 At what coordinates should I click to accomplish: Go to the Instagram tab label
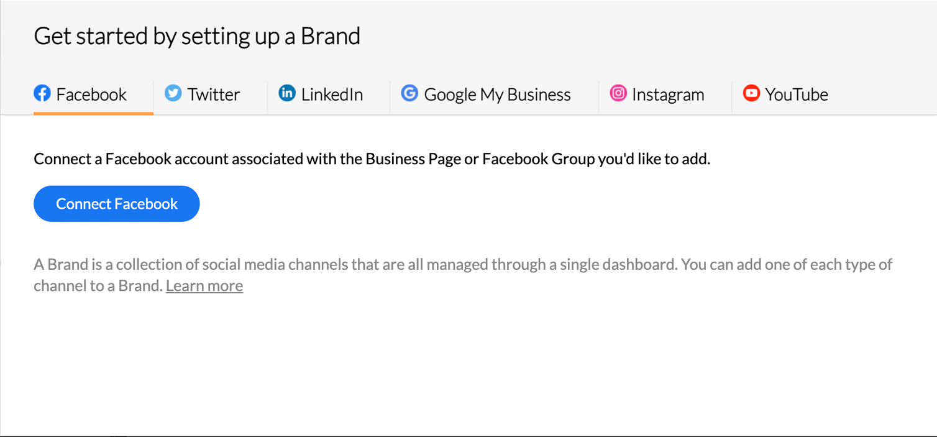(x=668, y=94)
